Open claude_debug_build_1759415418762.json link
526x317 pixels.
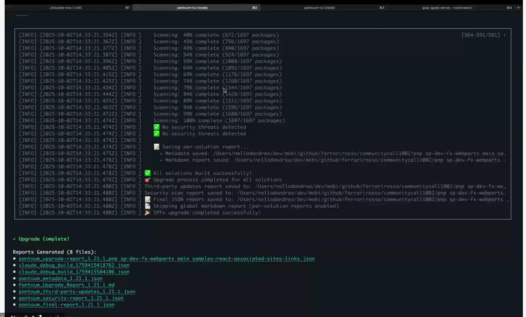click(74, 265)
